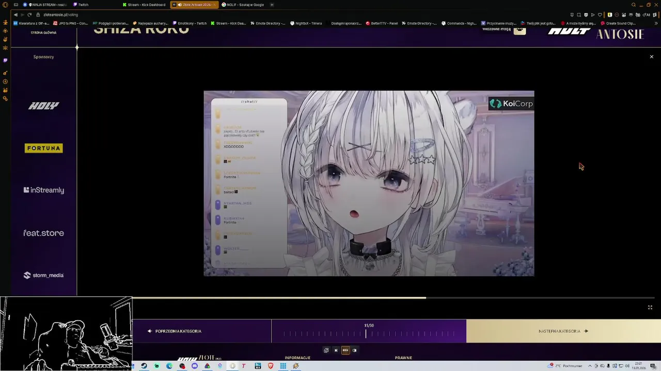The height and width of the screenshot is (371, 661).
Task: Click the picture-in-picture icon in media popup
Action: (326, 350)
